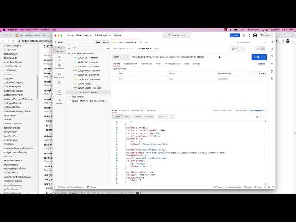The width and height of the screenshot is (296, 222).
Task: Open the request three-dot menu next to Save
Action: pos(248,49)
